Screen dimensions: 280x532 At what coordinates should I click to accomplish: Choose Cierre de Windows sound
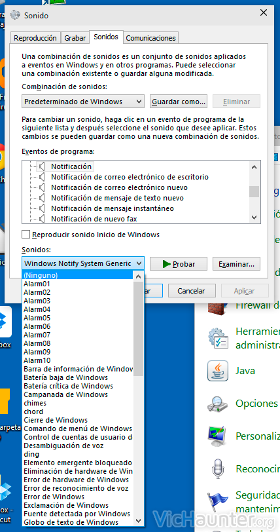78,420
